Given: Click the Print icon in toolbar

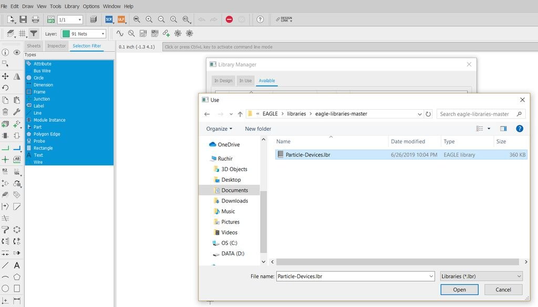Looking at the screenshot, I should [36, 19].
